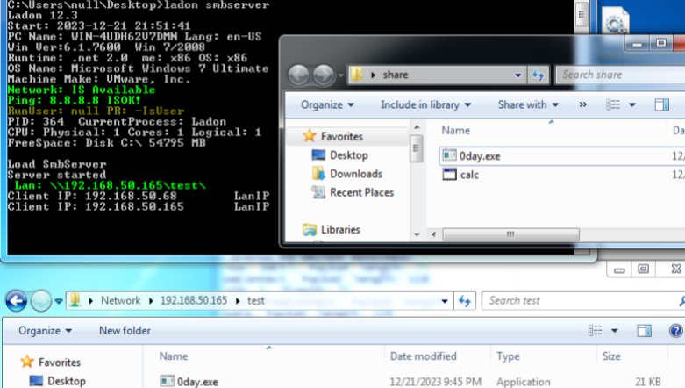
Task: Expand arrow after 192.168.50.165 breadcrumb
Action: click(x=238, y=301)
